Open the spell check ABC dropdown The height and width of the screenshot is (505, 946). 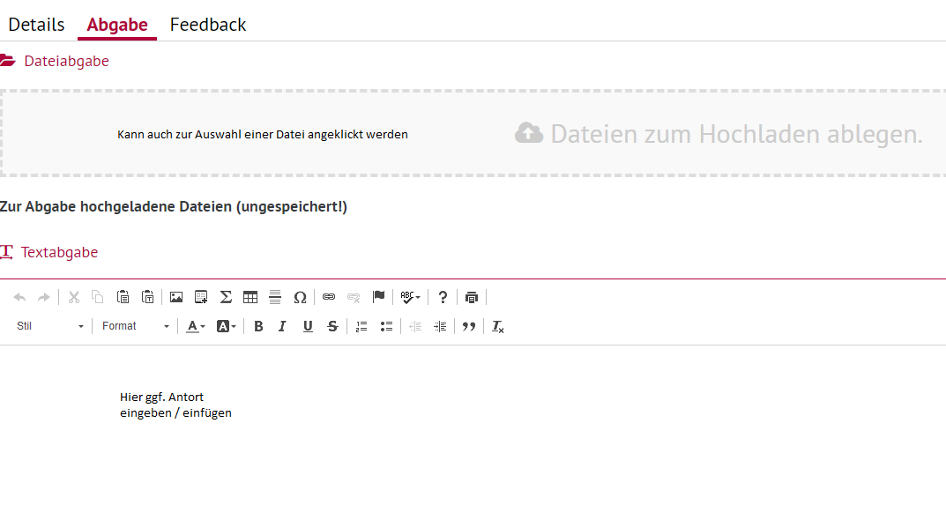[410, 297]
